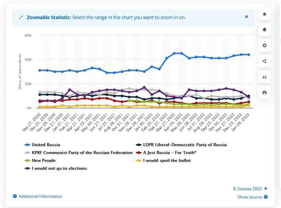Toggle United Russia series in legend
Image resolution: width=281 pixels, height=208 pixels.
[x=45, y=145]
